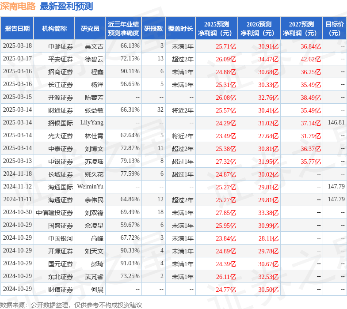
Task: Click the 2026预测净利润 column header
Action: coord(259,29)
